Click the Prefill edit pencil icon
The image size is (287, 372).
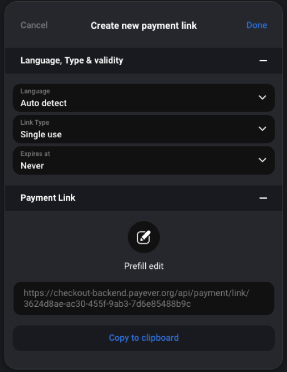point(143,237)
